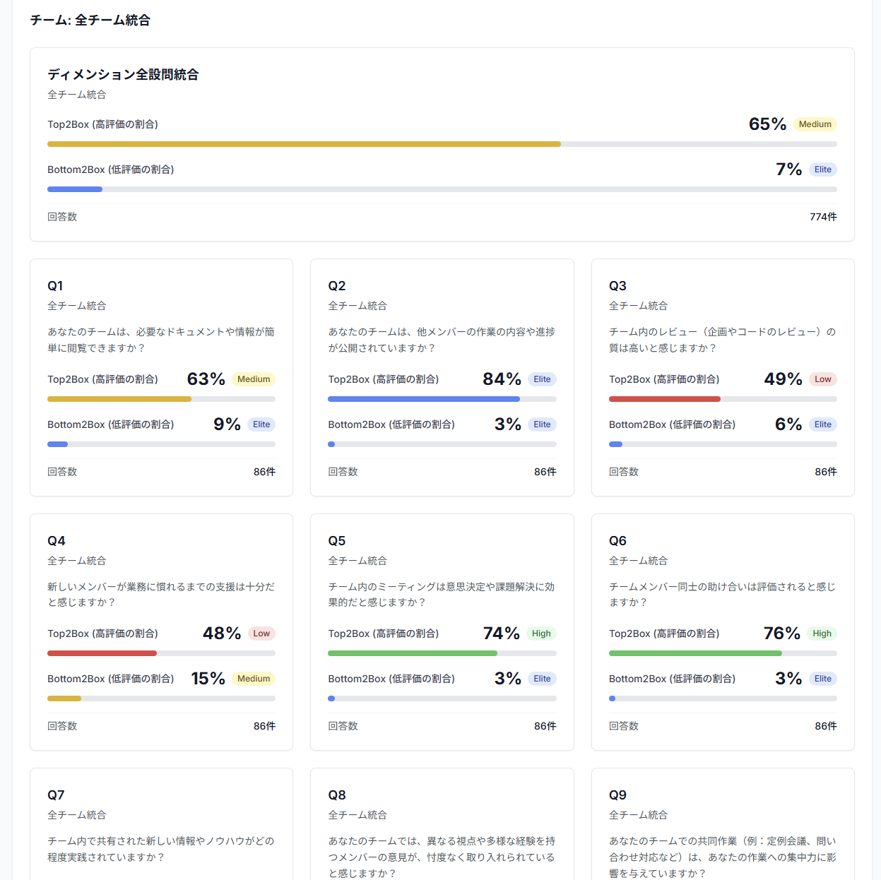Screen dimensions: 881x880
Task: Click the Q6 Bottom2Box Elite badge
Action: coord(822,679)
